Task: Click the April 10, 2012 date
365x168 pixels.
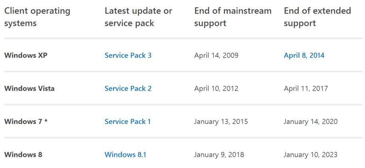Action: pos(216,89)
